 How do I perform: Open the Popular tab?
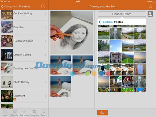pyautogui.click(x=15, y=113)
